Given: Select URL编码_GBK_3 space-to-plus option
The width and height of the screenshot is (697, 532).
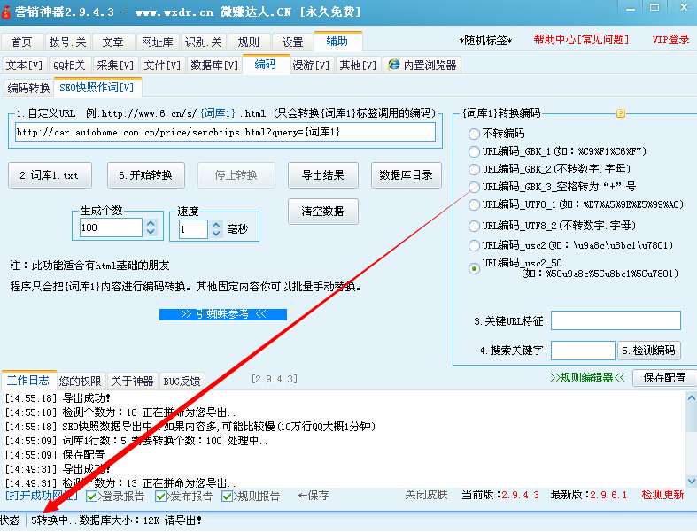Looking at the screenshot, I should (x=475, y=187).
